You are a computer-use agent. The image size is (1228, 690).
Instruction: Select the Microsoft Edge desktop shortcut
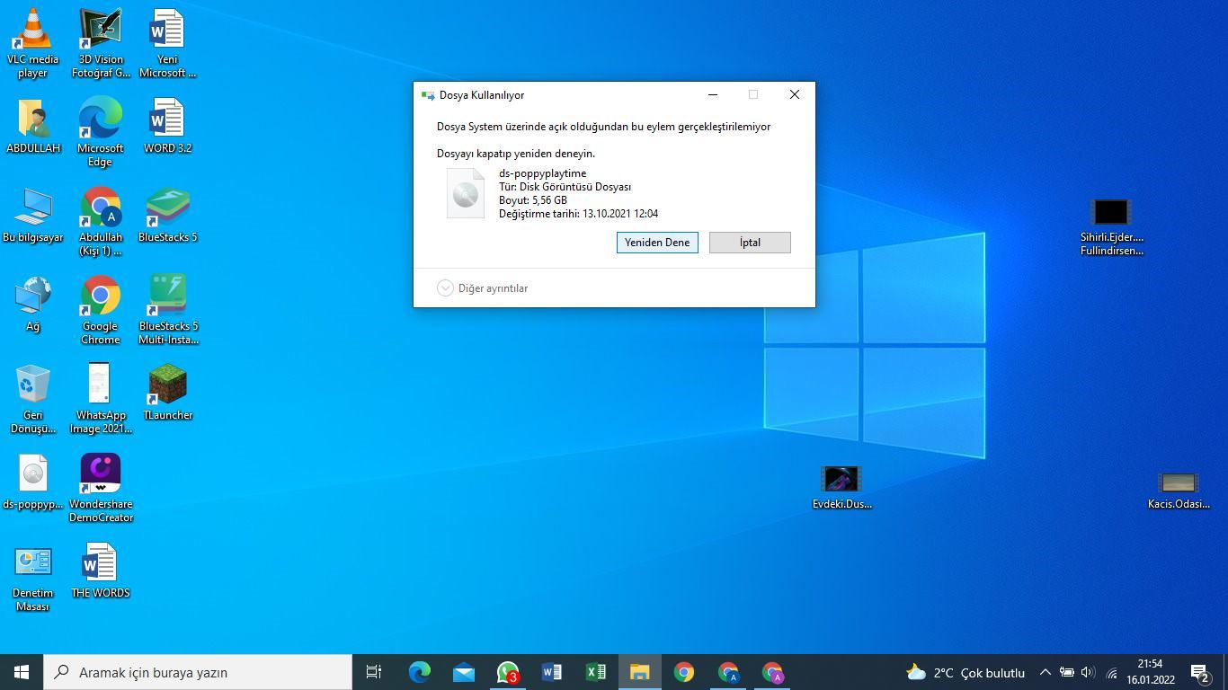click(100, 132)
